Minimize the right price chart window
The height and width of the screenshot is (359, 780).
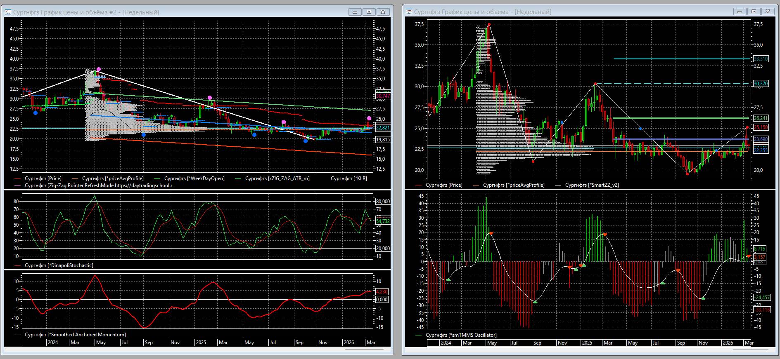tap(740, 12)
